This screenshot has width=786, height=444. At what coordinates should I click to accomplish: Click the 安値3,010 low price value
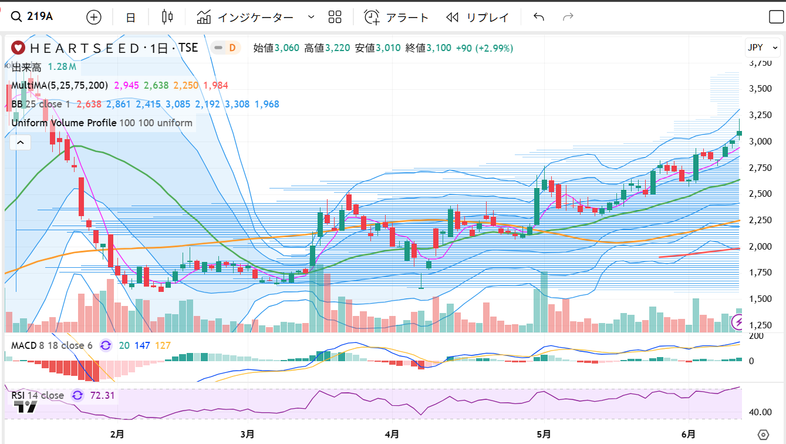[x=377, y=48]
